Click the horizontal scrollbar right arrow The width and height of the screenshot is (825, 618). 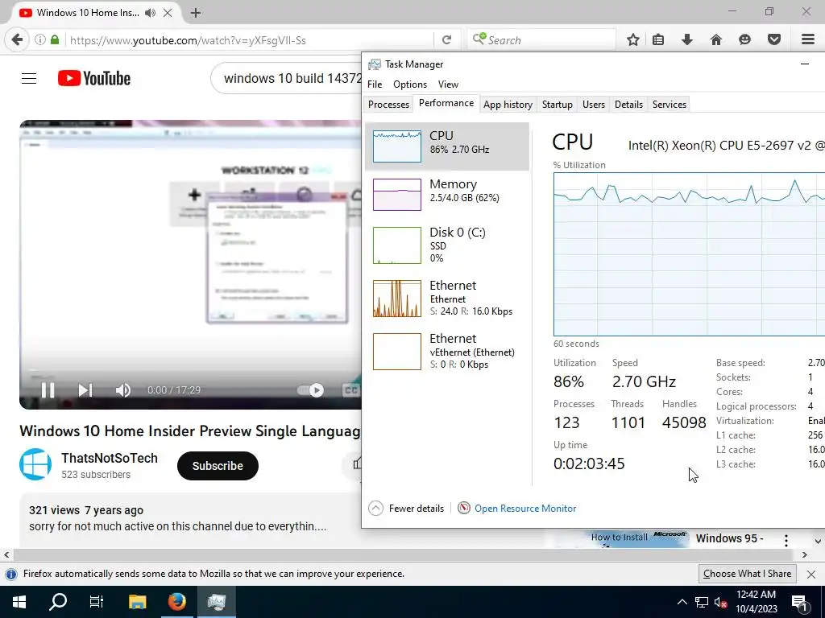click(805, 554)
